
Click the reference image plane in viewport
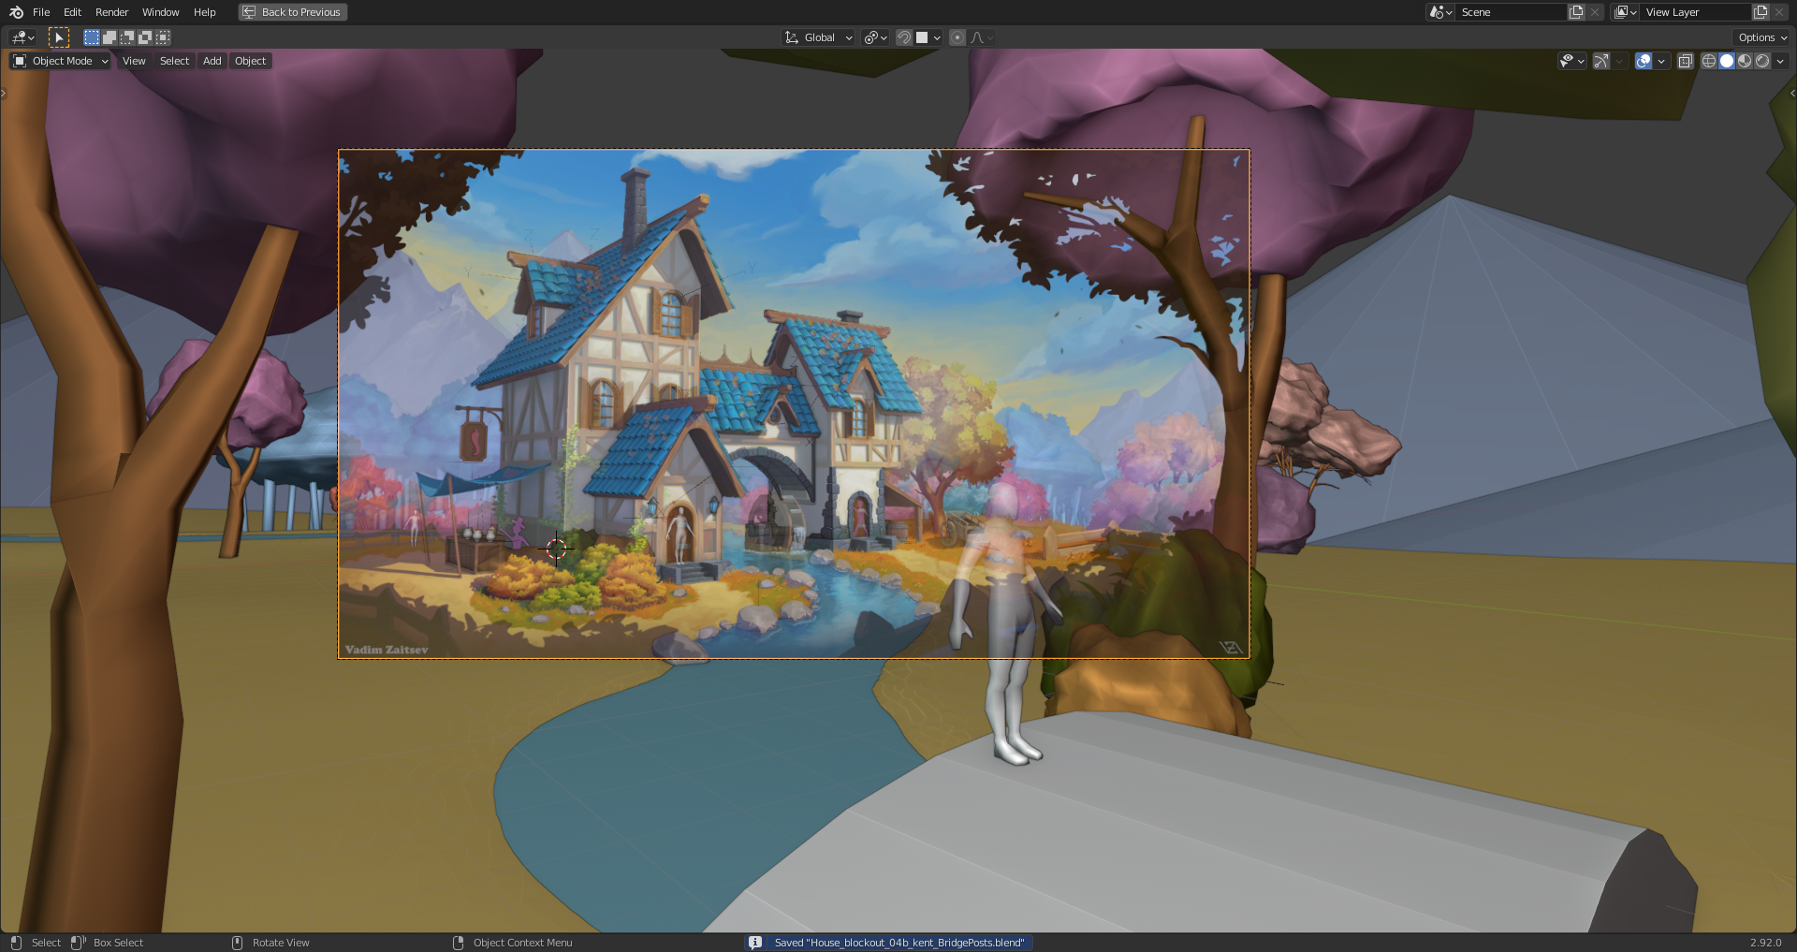793,403
